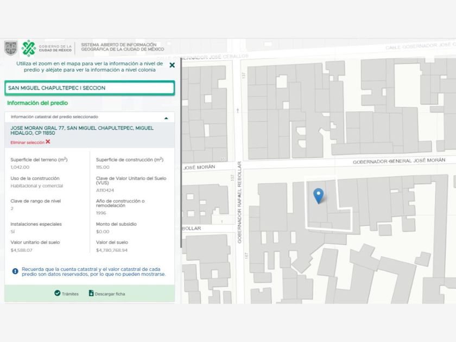Collapse the Información catastral section arrow

pyautogui.click(x=166, y=117)
